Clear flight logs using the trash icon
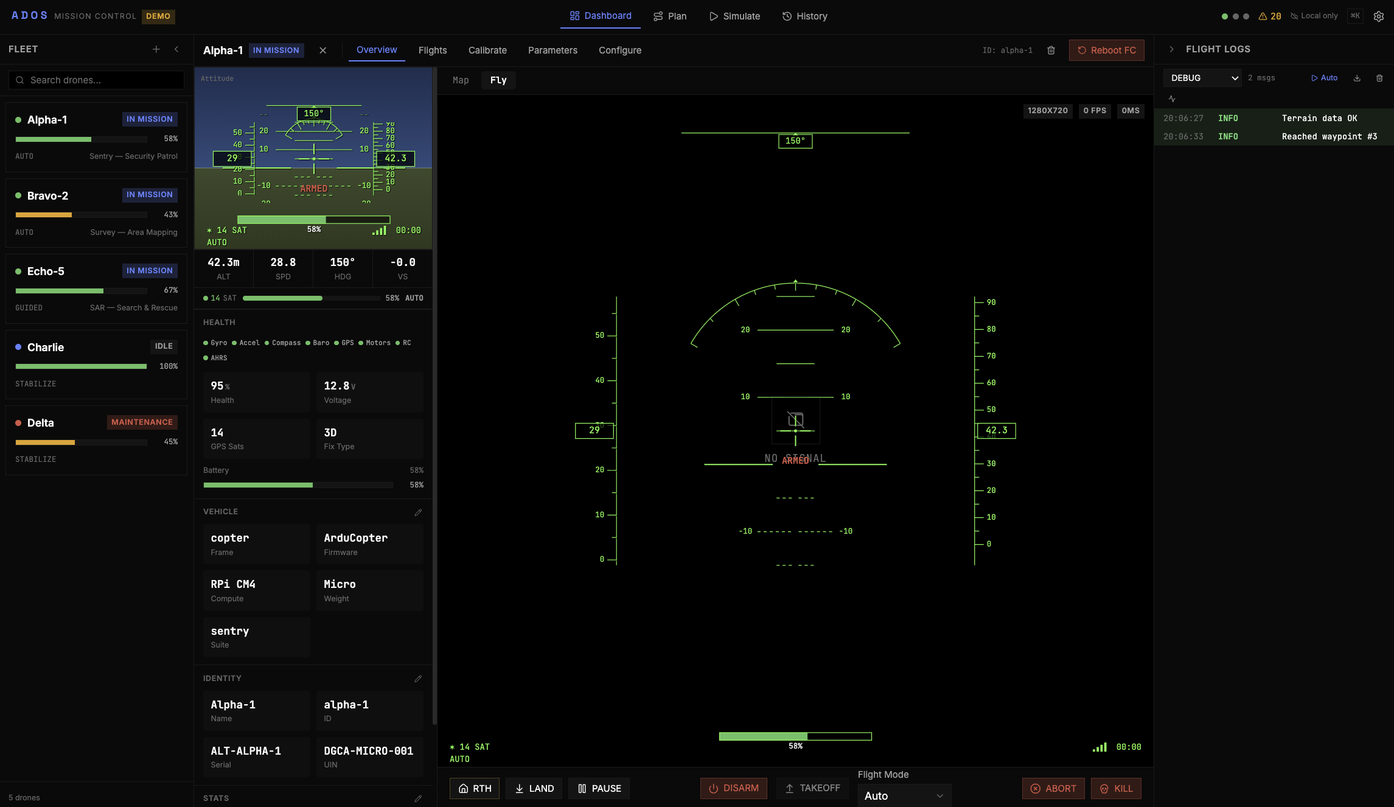The width and height of the screenshot is (1394, 807). tap(1379, 78)
